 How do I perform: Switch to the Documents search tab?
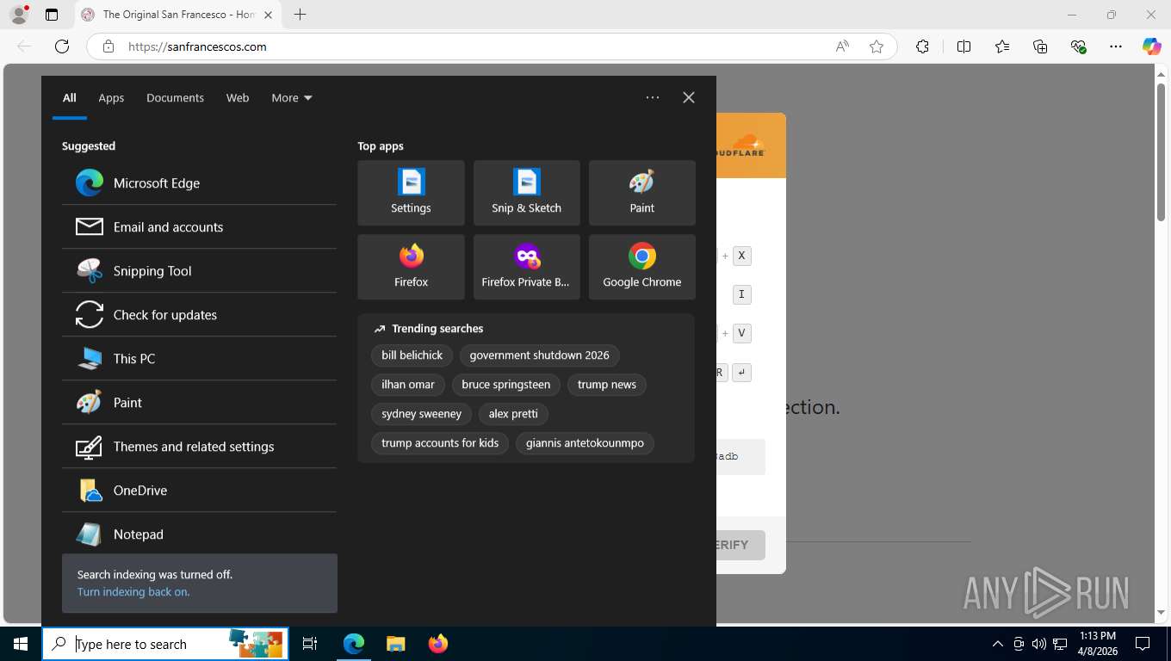175,98
